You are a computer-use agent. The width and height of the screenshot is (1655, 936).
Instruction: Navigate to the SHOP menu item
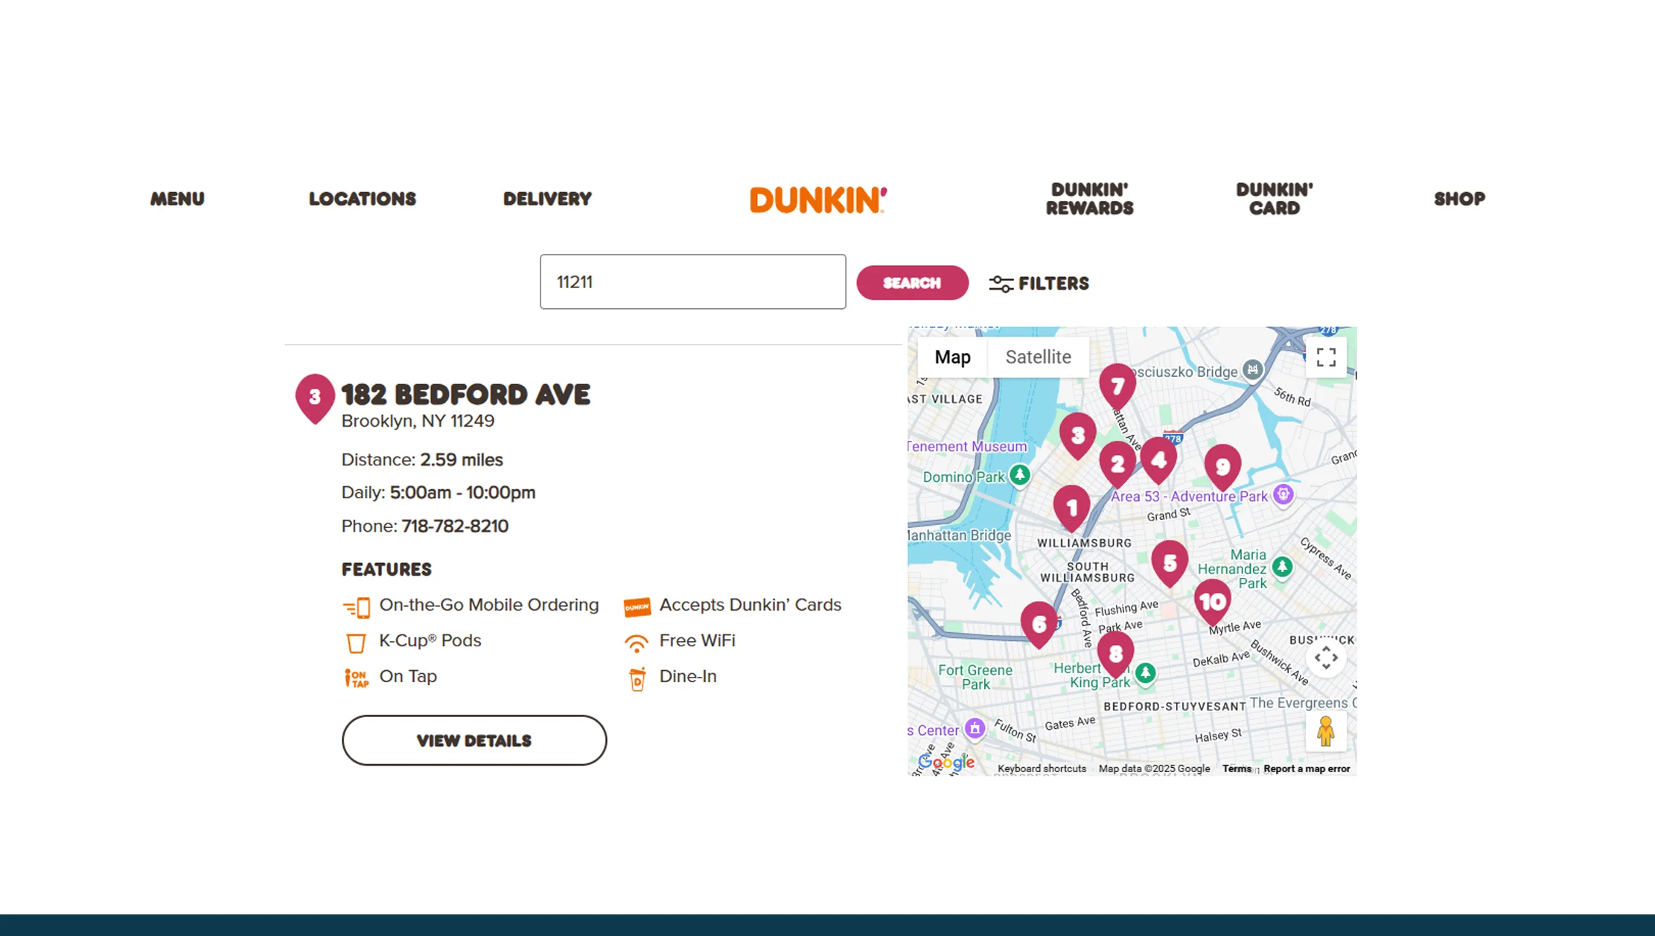tap(1458, 198)
